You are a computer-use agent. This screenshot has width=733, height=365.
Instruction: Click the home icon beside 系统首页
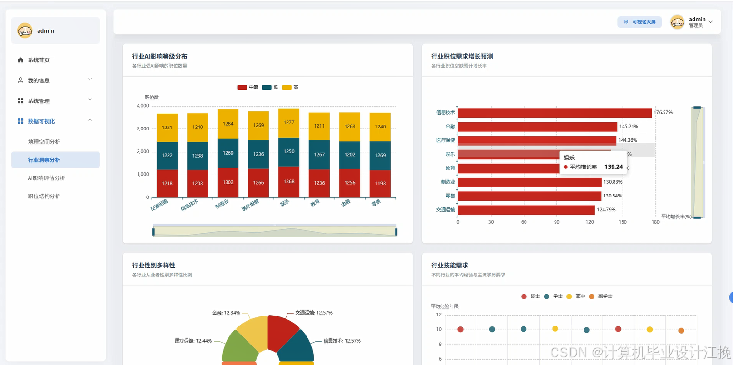tap(20, 60)
